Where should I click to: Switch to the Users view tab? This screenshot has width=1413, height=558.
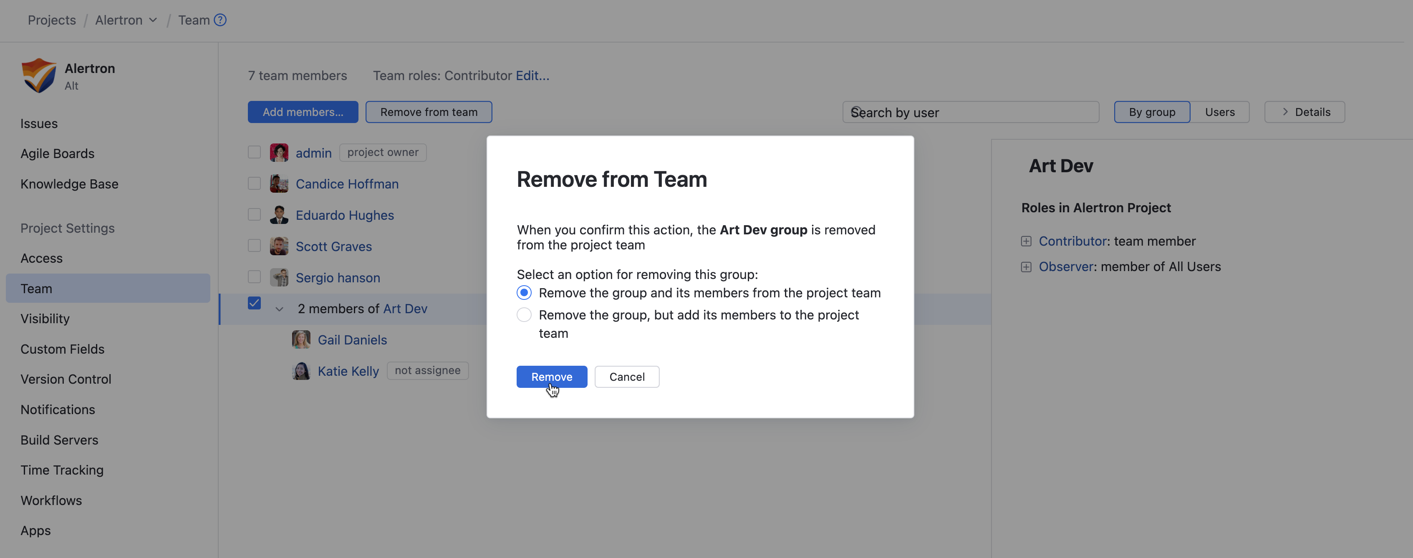pyautogui.click(x=1219, y=112)
